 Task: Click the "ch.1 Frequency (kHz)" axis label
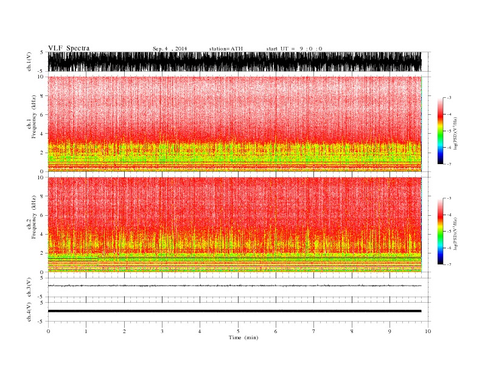(32, 117)
